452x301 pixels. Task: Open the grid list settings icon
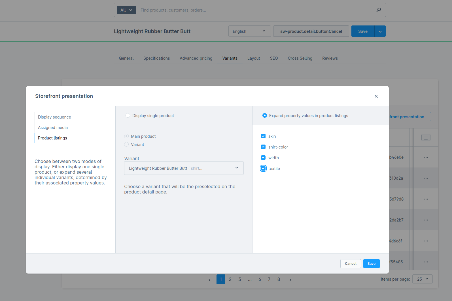point(426,138)
